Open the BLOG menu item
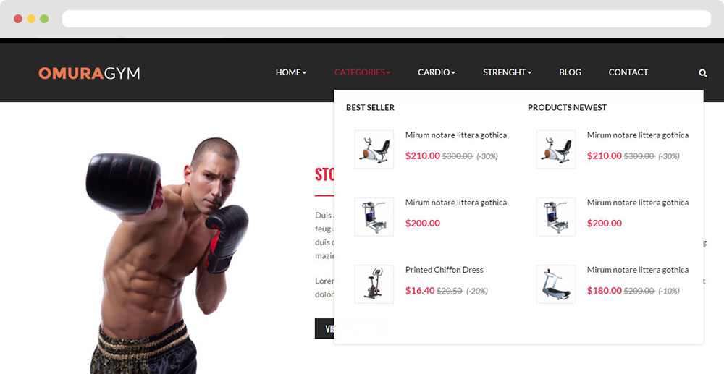The image size is (724, 374). click(x=570, y=72)
